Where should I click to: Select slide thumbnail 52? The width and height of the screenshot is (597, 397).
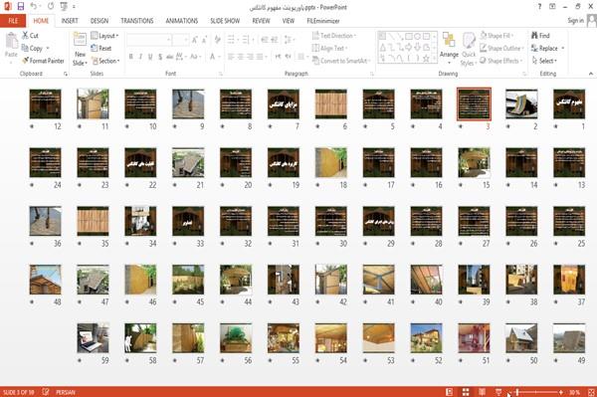pos(426,338)
